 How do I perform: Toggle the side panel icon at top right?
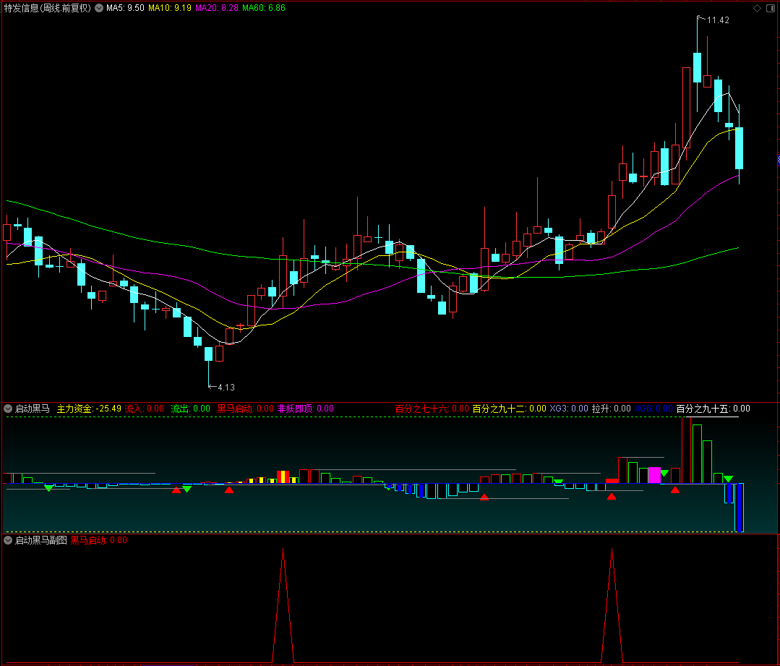tap(771, 8)
